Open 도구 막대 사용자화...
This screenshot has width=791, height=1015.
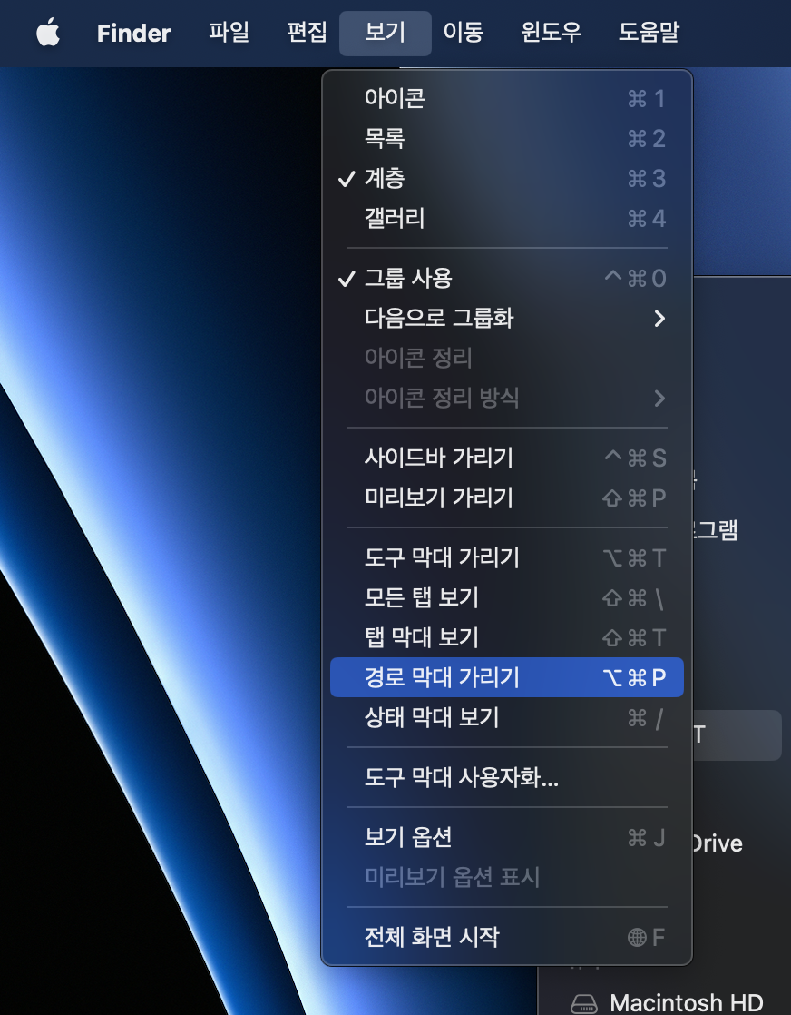[x=506, y=777]
